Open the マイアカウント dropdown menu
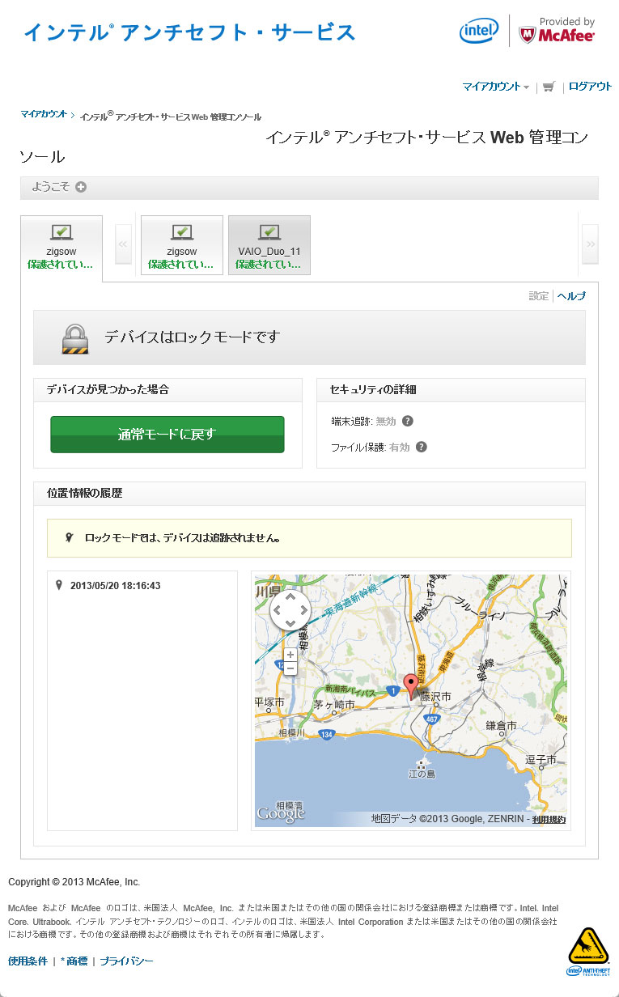 tap(495, 87)
